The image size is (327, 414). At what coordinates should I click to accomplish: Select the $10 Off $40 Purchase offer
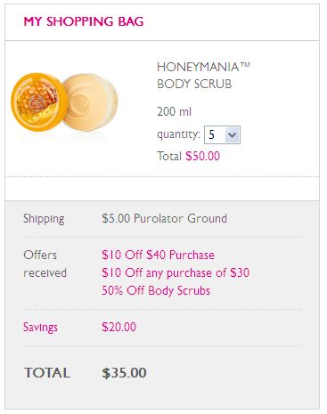pos(158,255)
